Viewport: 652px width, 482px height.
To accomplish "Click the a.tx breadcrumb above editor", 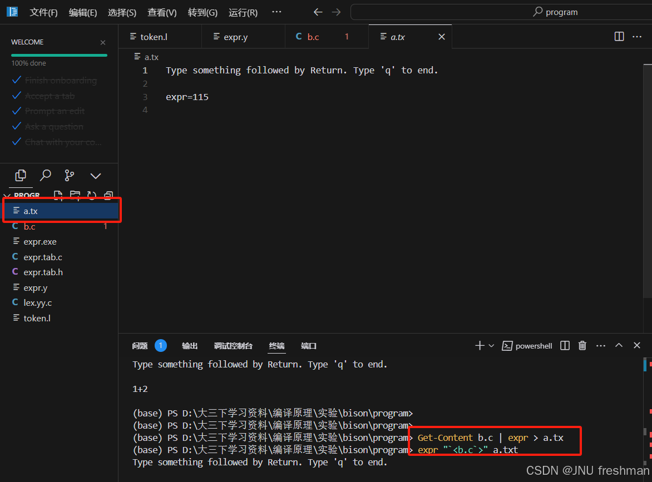I will pos(146,57).
